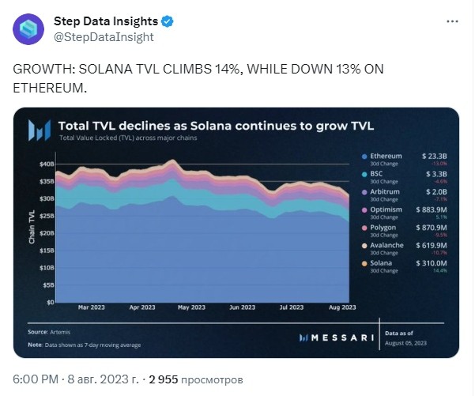Click the BSC teal legend dot
475x396 pixels.
point(364,175)
